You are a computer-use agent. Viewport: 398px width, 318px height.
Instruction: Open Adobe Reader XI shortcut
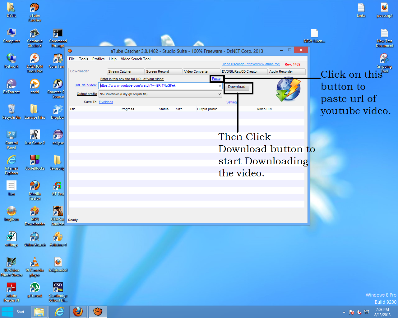pos(12,293)
